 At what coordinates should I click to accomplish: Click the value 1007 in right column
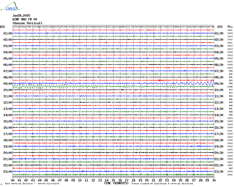(230, 36)
